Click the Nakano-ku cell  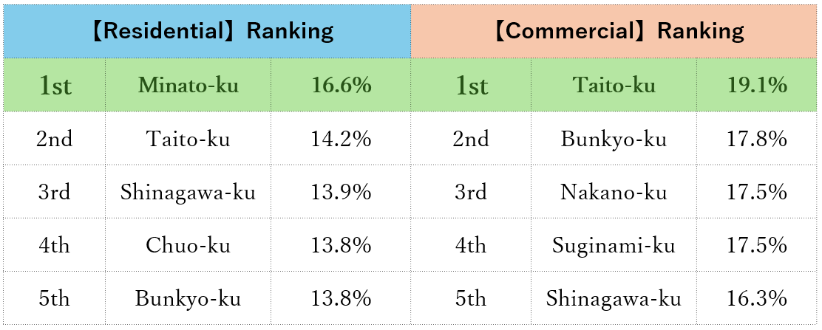614,193
